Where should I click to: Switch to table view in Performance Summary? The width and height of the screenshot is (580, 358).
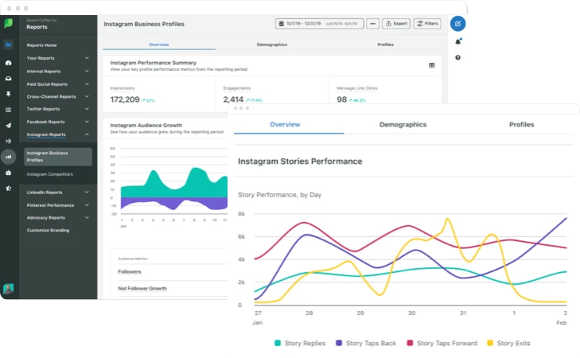tap(432, 65)
